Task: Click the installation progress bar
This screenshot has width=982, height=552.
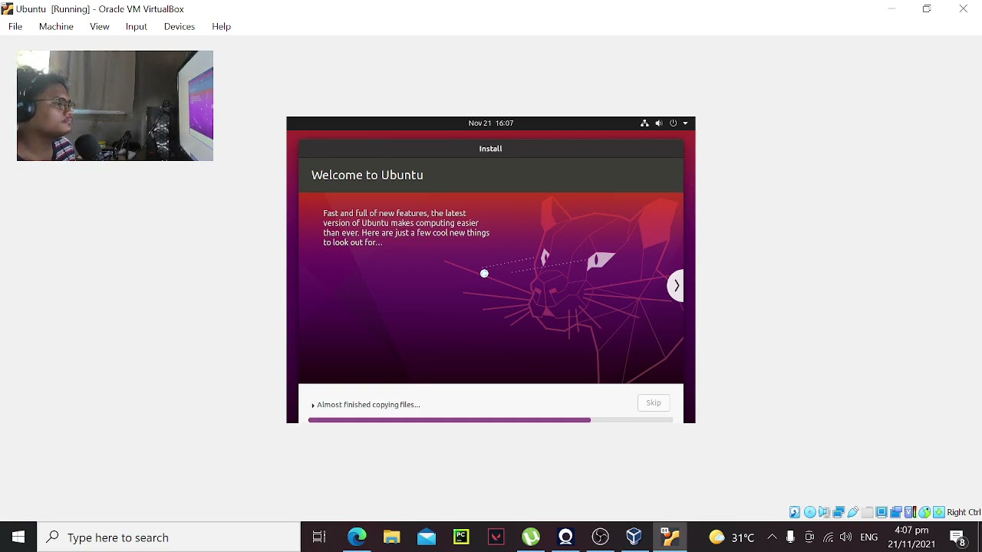Action: click(490, 420)
